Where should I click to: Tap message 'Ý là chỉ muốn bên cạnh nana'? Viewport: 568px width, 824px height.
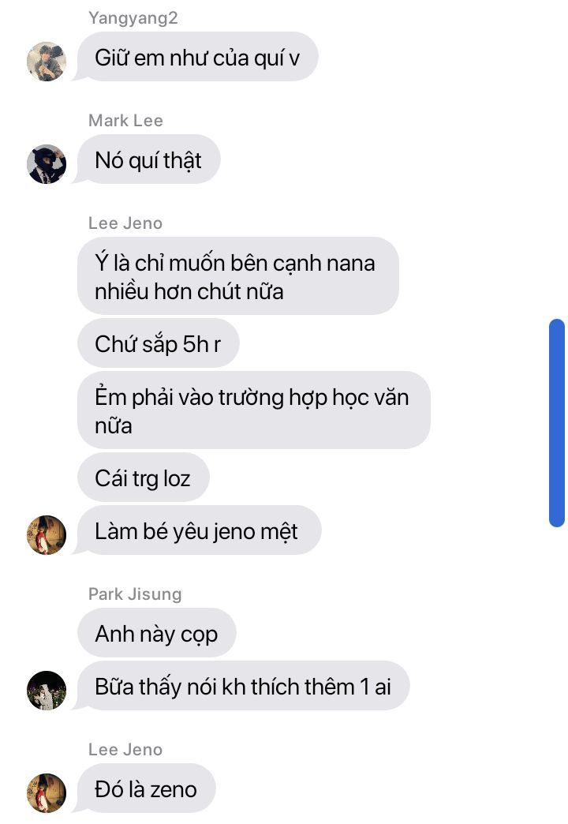pyautogui.click(x=238, y=276)
